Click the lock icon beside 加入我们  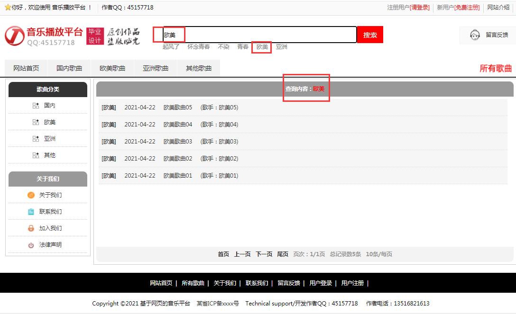(31, 228)
